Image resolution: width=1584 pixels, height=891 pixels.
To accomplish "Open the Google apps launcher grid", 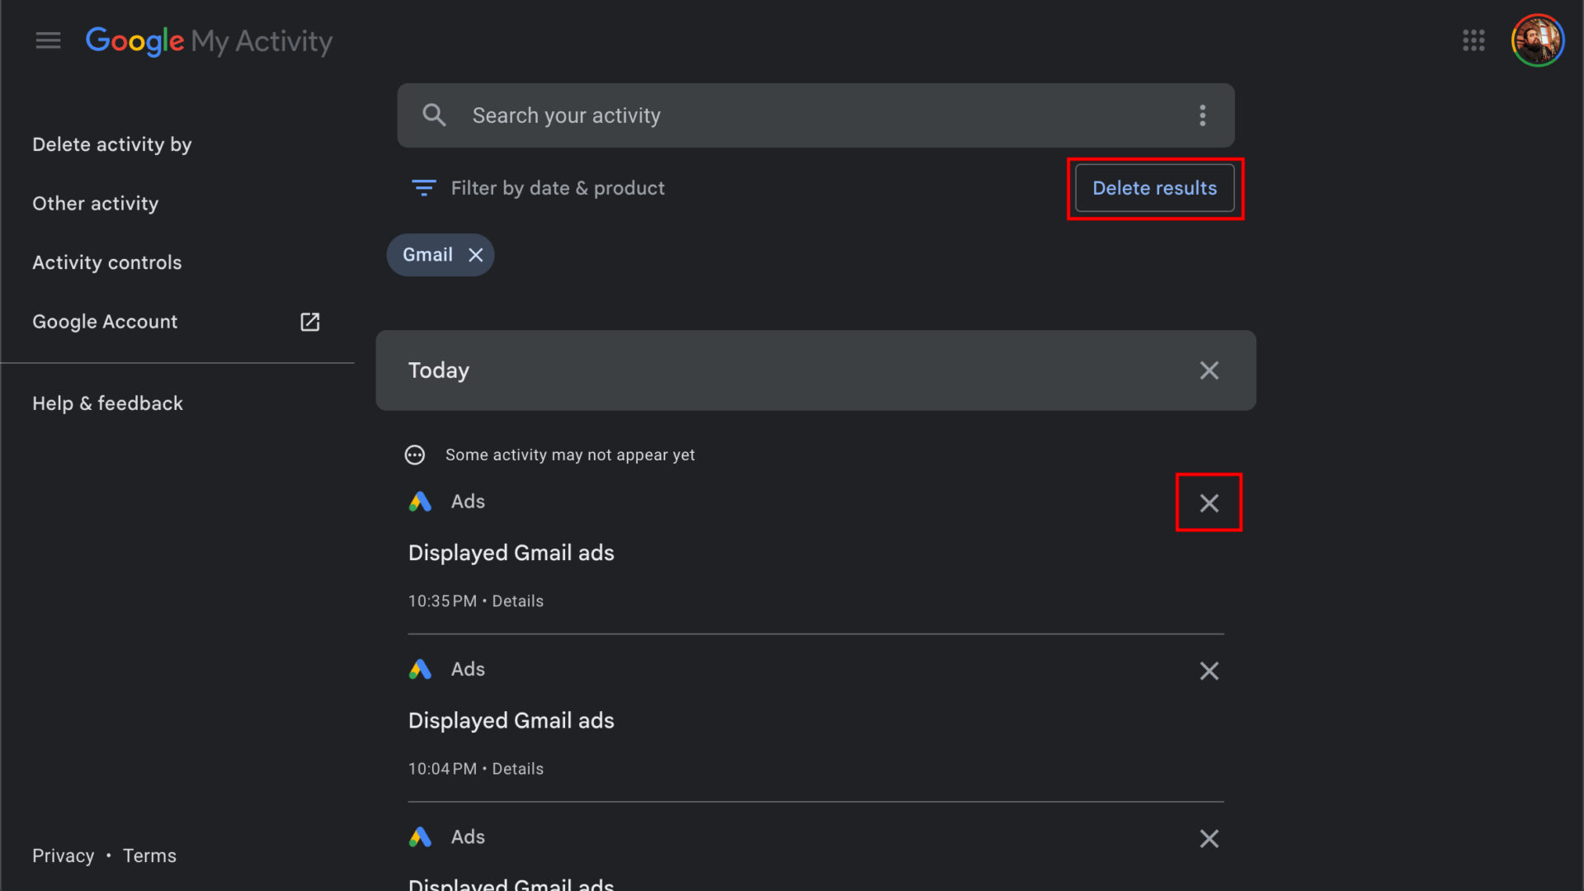I will pos(1473,40).
